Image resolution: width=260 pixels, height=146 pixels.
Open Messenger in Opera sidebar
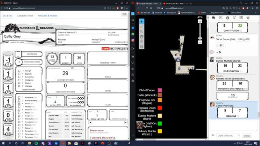point(133,28)
